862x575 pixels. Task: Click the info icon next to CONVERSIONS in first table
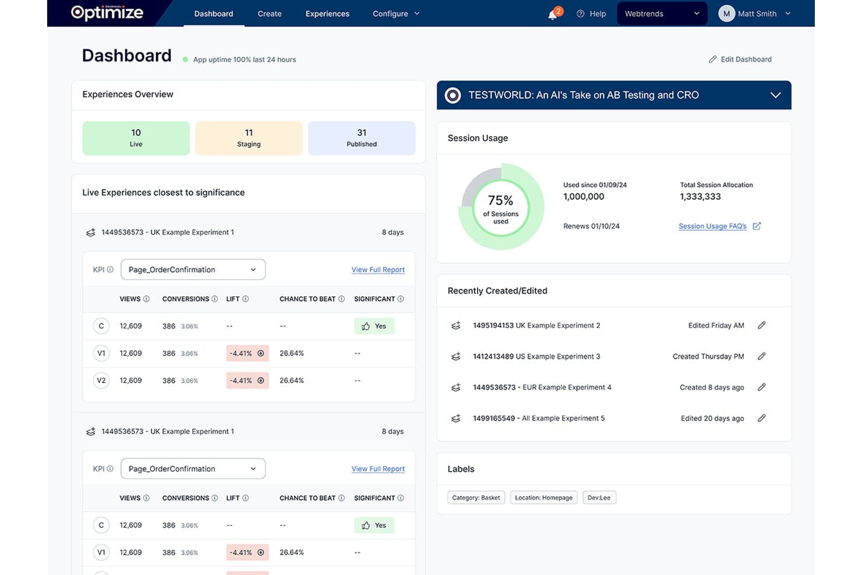(214, 299)
